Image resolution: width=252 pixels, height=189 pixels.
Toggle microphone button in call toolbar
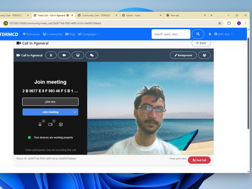(51, 55)
